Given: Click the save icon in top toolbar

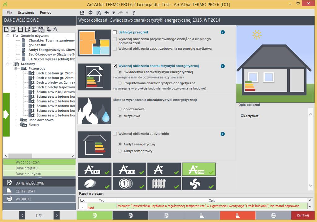Looking at the screenshot, I should (82, 13).
